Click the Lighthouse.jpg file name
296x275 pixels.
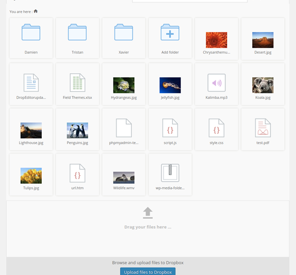pyautogui.click(x=31, y=143)
